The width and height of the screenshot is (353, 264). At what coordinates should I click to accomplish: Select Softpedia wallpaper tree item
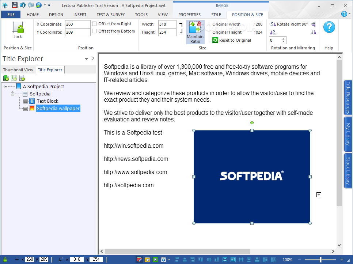[x=58, y=108]
